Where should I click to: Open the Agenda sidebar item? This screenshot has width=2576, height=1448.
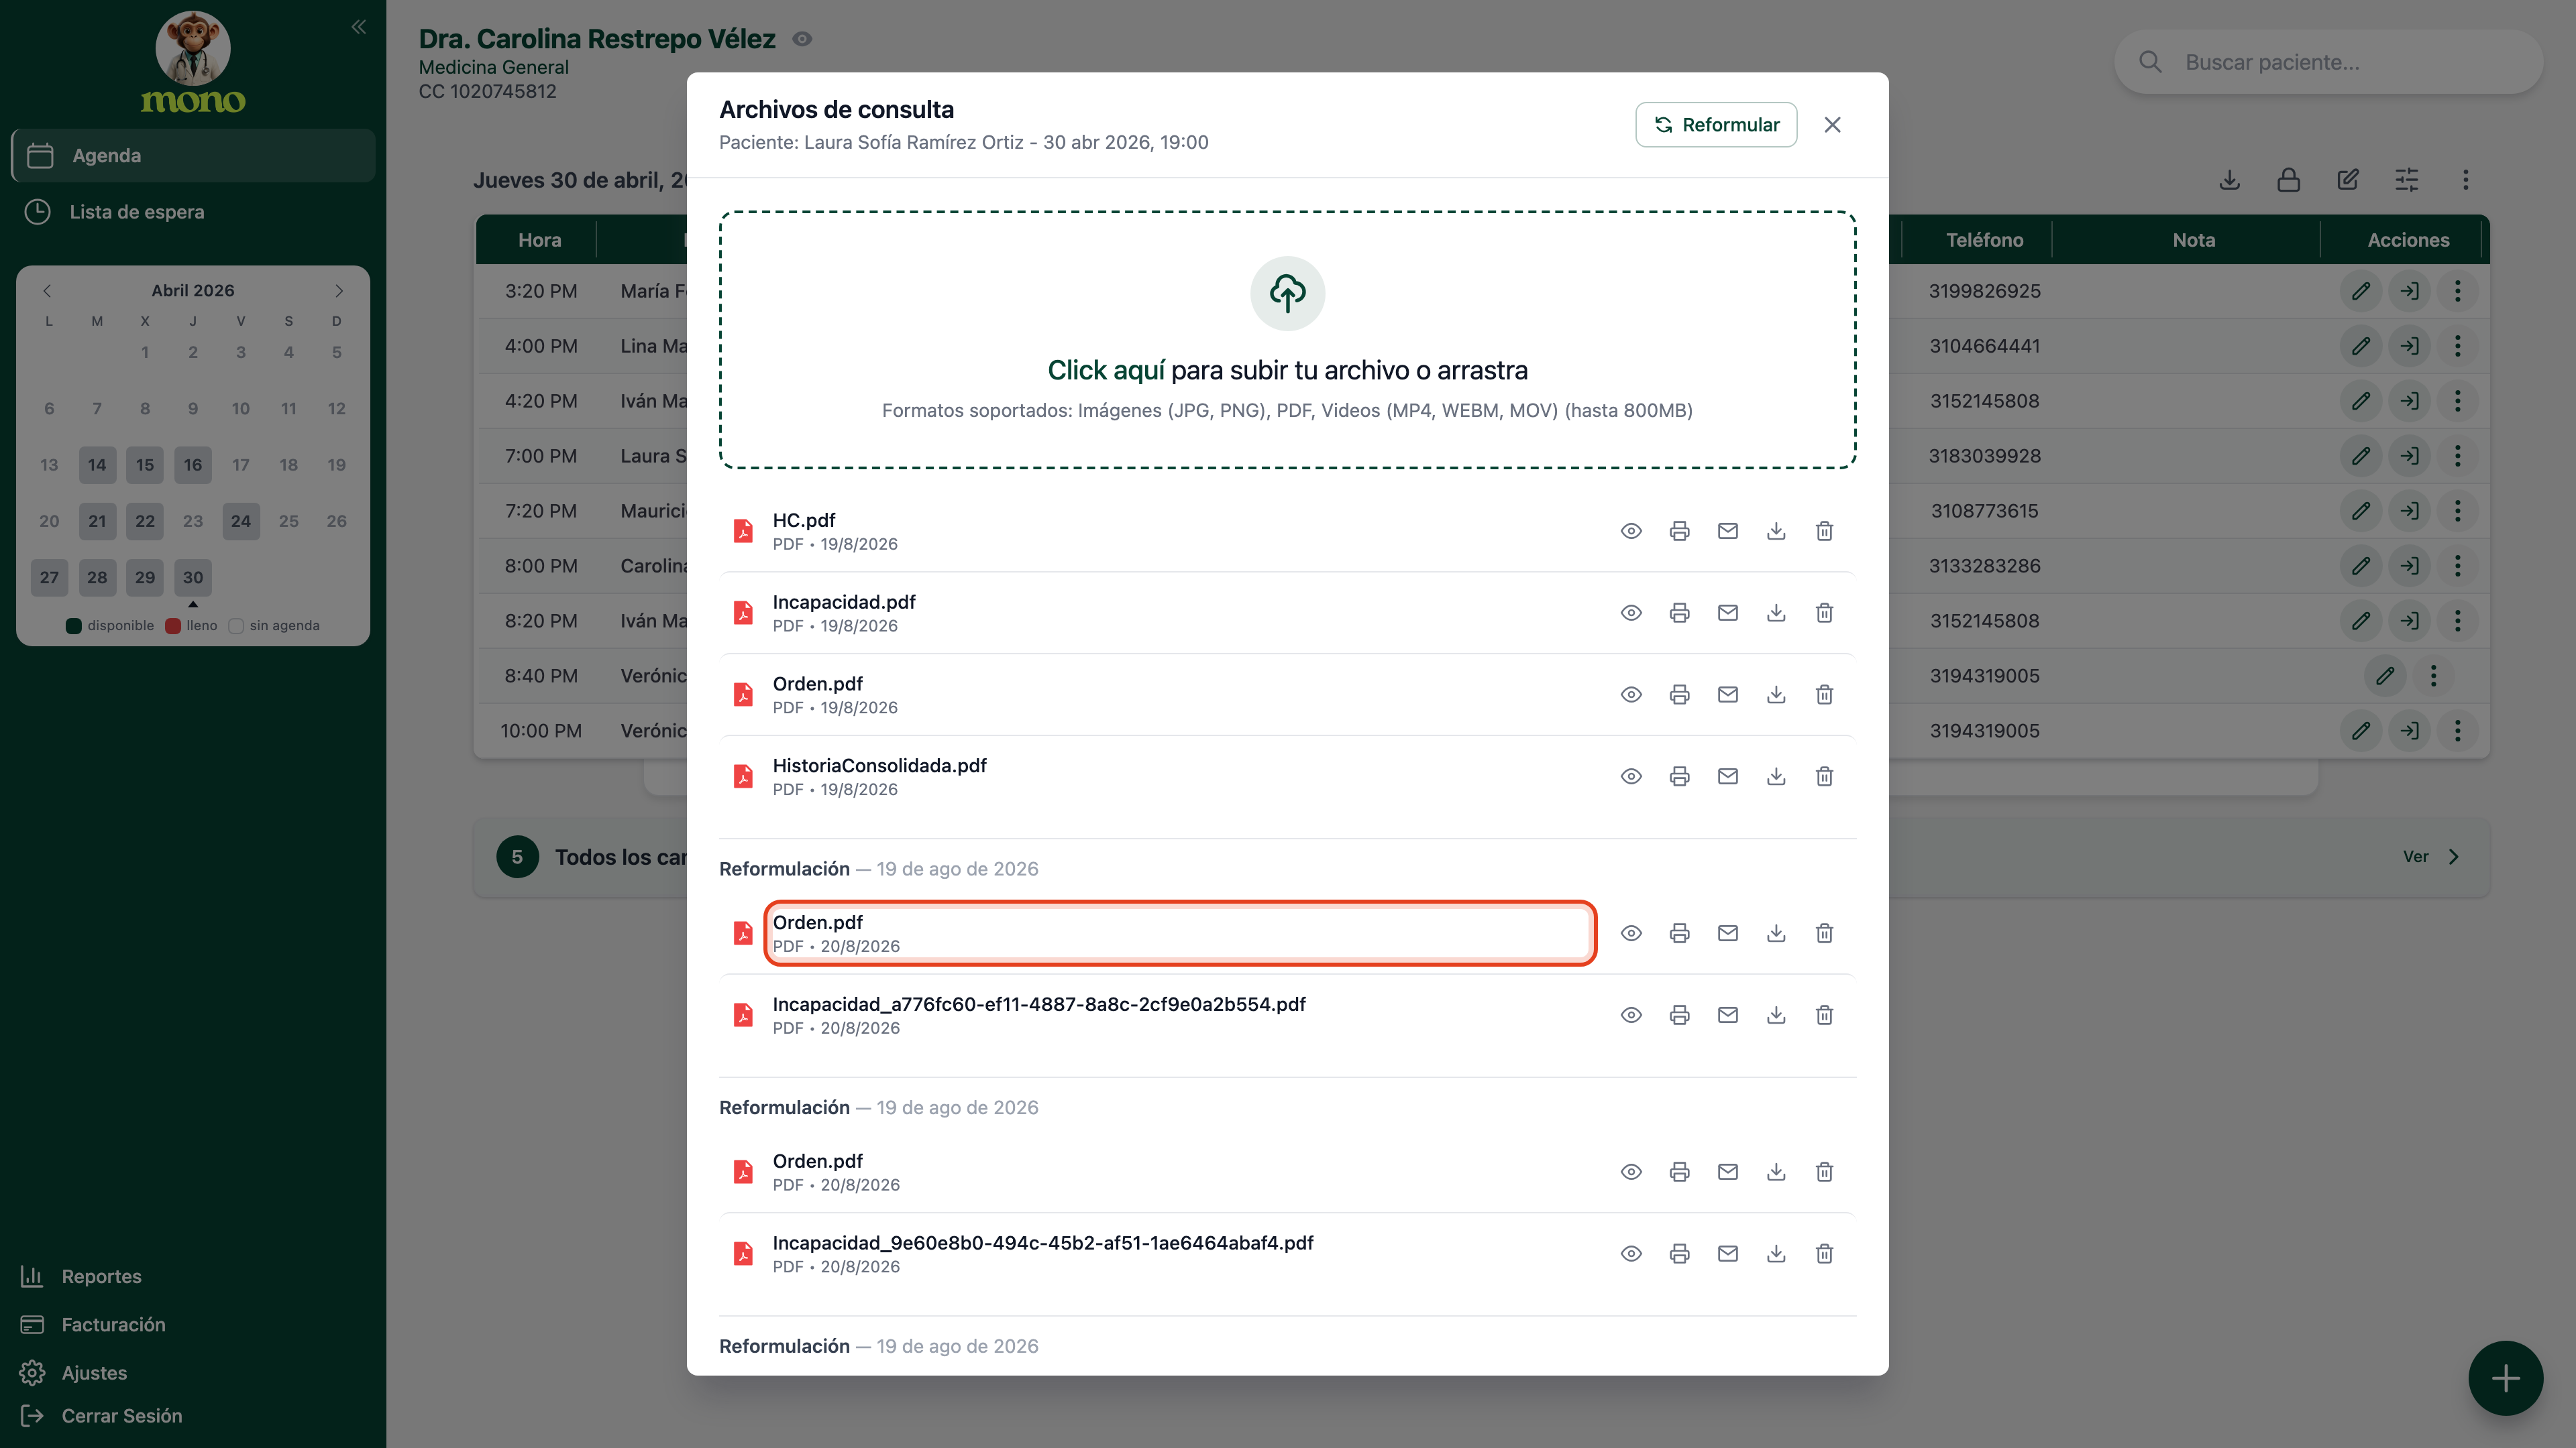pos(193,155)
